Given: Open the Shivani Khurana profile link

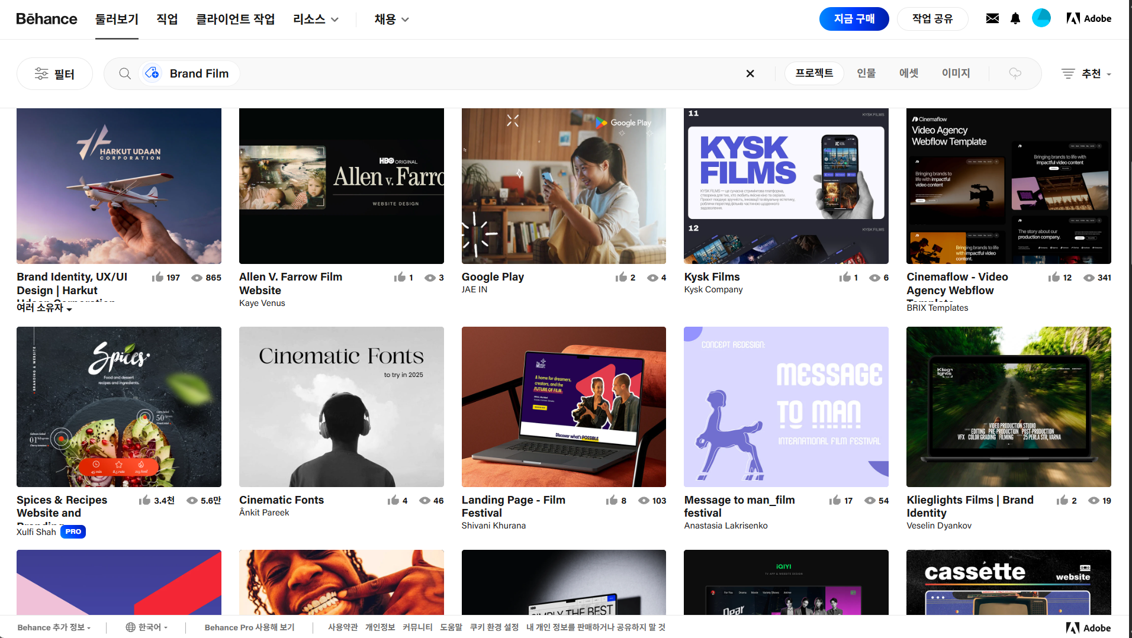Looking at the screenshot, I should pos(494,526).
